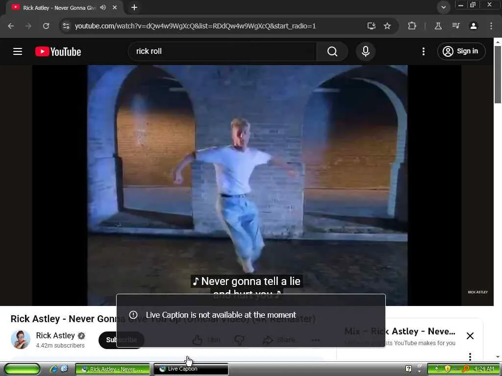This screenshot has height=376, width=502.
Task: Click the scrollbar down arrow
Action: (498, 357)
